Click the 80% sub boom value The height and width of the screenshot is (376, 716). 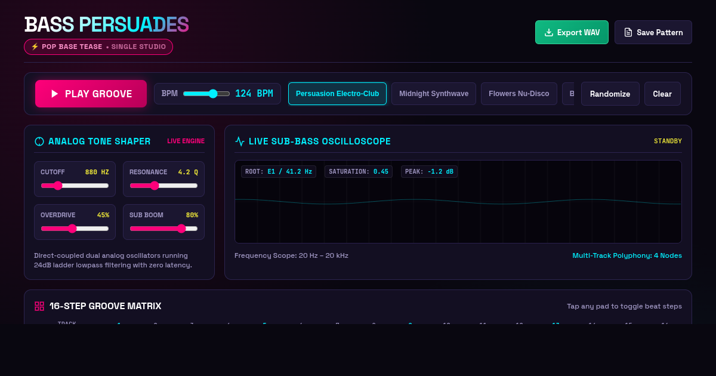(192, 215)
